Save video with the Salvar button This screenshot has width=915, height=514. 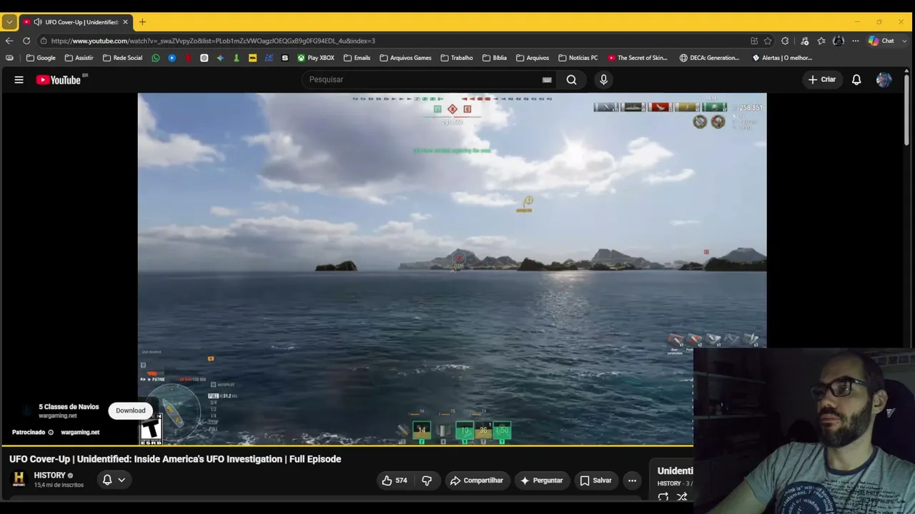[x=595, y=480]
